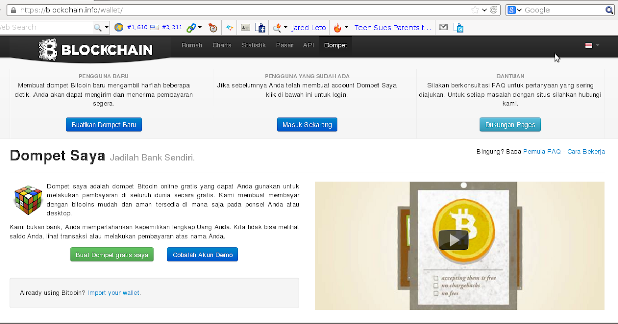This screenshot has width=618, height=324.
Task: Click the Dompet Saya heading
Action: click(x=57, y=156)
